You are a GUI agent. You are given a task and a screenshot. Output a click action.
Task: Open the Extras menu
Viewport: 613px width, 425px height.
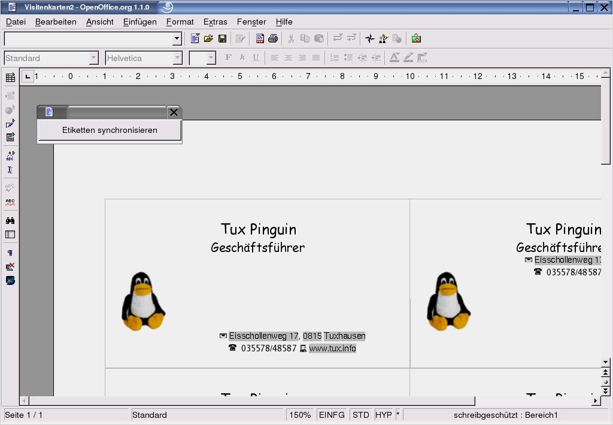tap(215, 22)
